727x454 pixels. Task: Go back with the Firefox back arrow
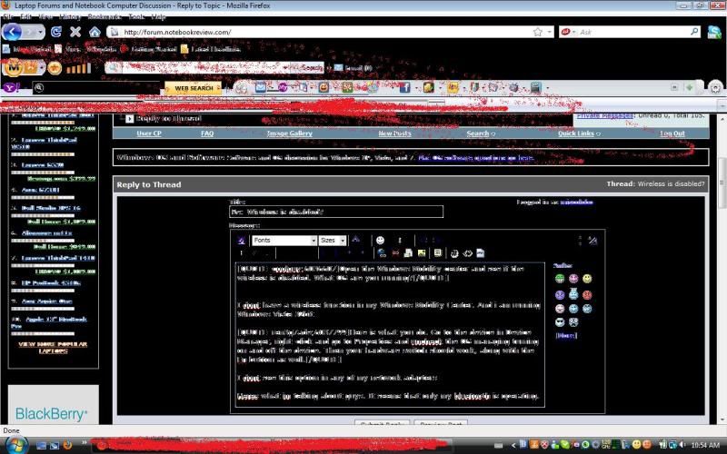pyautogui.click(x=12, y=32)
